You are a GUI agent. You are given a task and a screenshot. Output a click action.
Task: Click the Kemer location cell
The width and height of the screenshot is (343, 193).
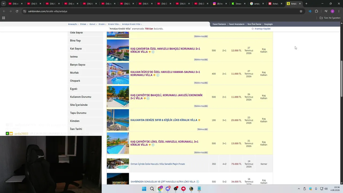coord(264,164)
